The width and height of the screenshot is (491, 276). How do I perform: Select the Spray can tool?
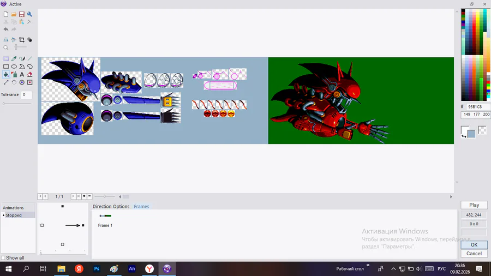(x=14, y=75)
